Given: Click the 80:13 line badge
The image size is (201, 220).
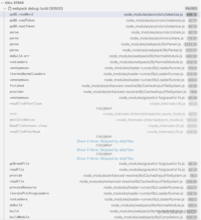Looking at the screenshot, I should point(192,26).
